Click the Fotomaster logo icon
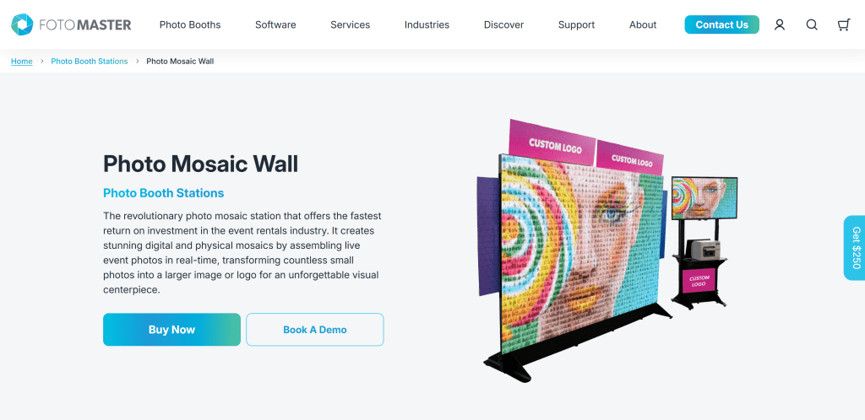Image resolution: width=865 pixels, height=420 pixels. point(22,24)
